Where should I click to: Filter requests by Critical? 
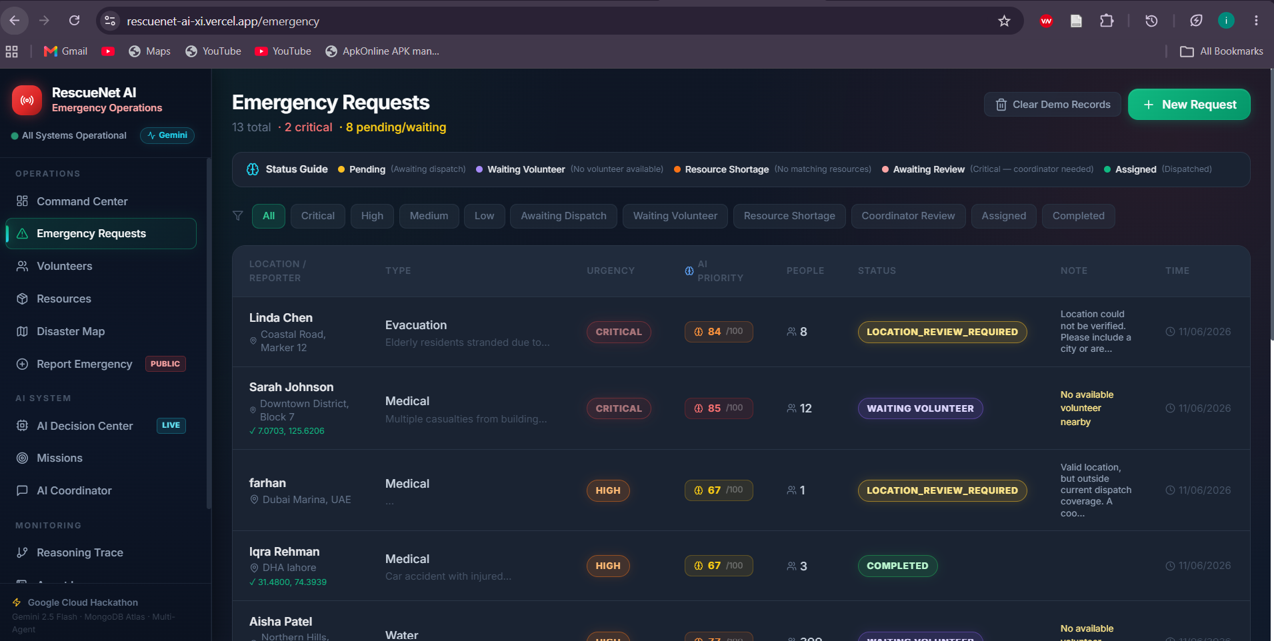[x=318, y=216]
